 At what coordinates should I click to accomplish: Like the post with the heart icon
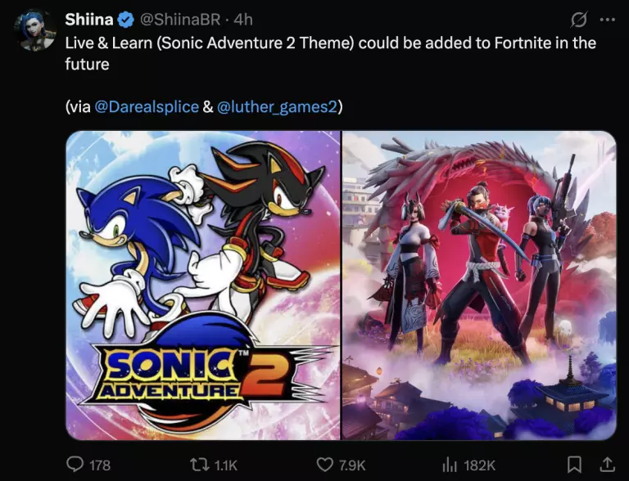(x=324, y=465)
